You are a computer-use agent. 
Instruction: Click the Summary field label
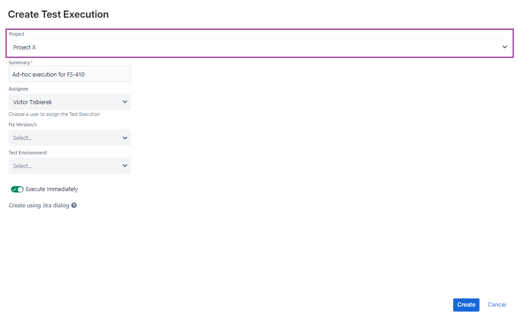point(19,63)
